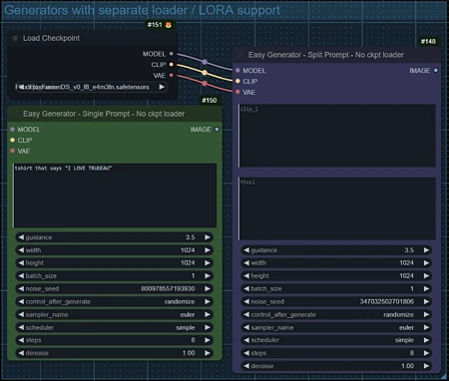Increase denoise in Split Prompt node
The width and height of the screenshot is (449, 381).
[426, 366]
